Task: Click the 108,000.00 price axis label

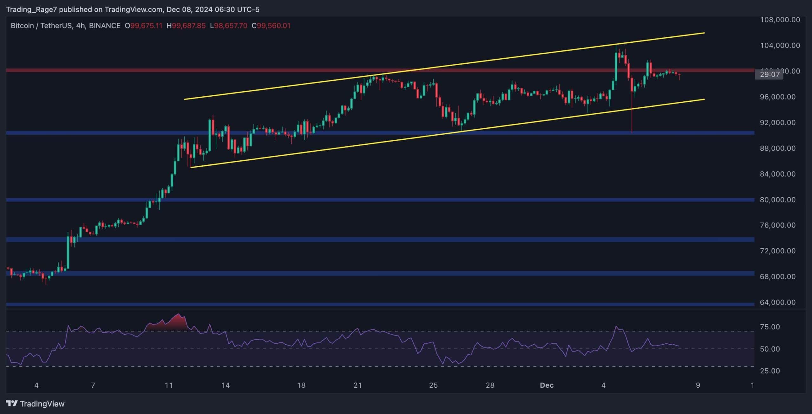Action: point(780,20)
